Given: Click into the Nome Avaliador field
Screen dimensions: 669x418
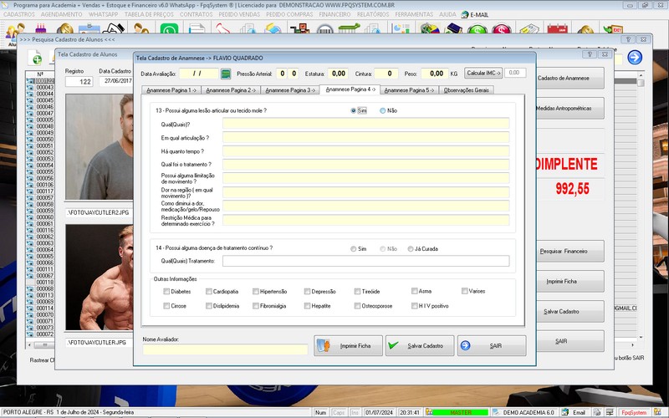Looking at the screenshot, I should tap(225, 349).
